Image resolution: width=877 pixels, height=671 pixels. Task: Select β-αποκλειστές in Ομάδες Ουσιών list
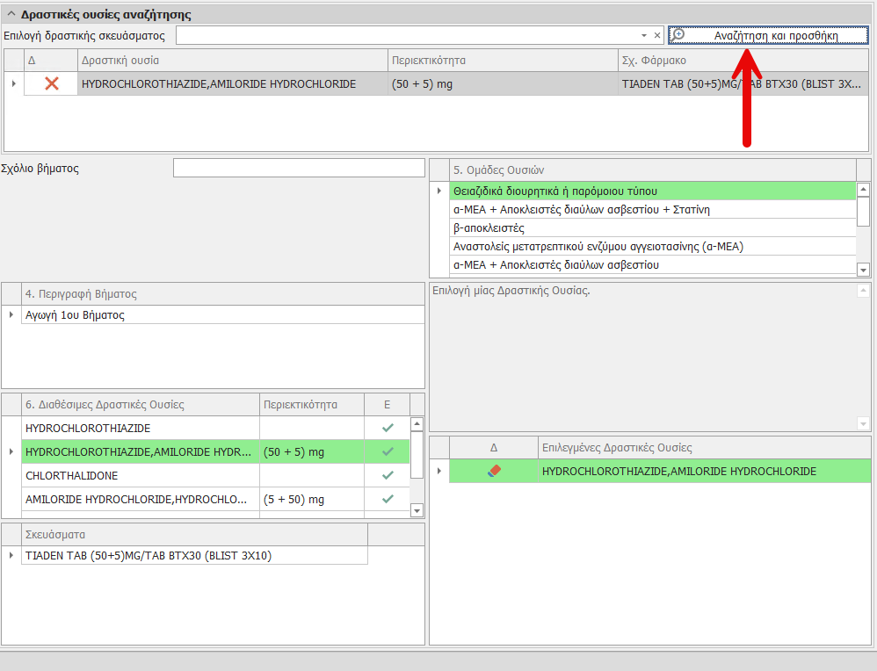pos(489,228)
